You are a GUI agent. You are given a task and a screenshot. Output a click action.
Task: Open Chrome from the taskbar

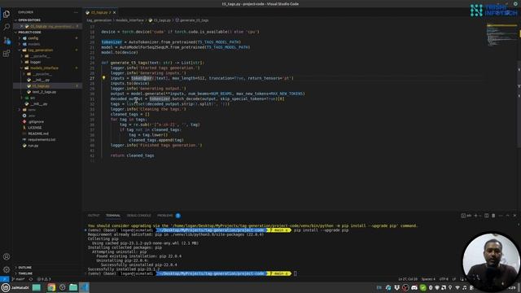point(51,287)
